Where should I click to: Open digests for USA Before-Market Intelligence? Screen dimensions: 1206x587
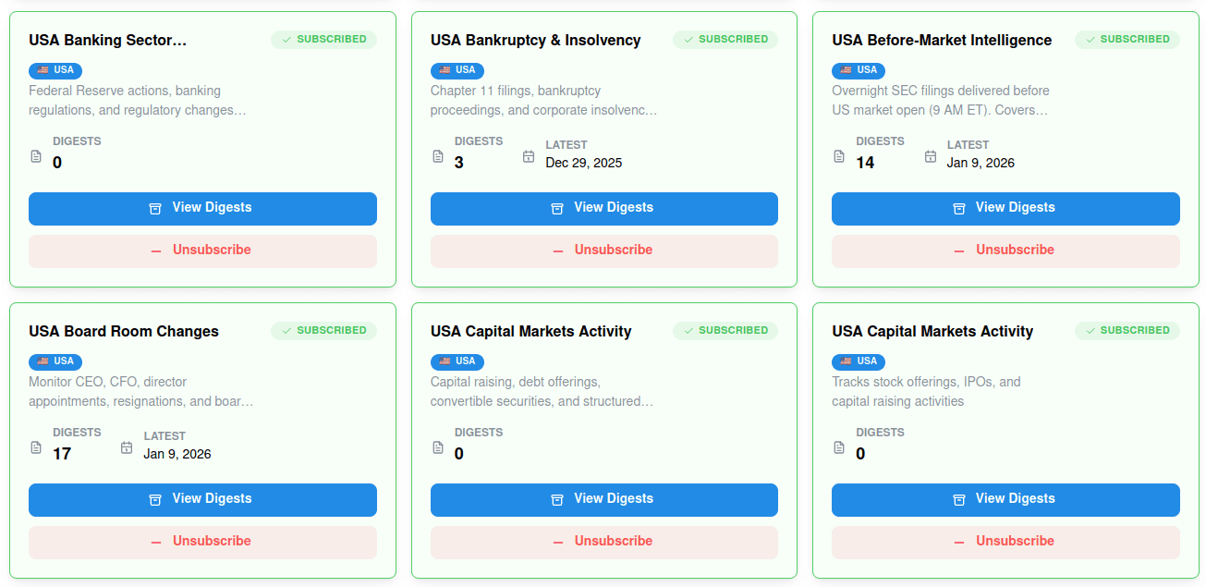click(x=1005, y=209)
